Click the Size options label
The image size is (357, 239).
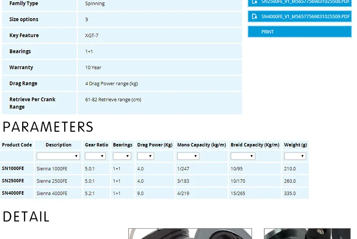coord(23,19)
